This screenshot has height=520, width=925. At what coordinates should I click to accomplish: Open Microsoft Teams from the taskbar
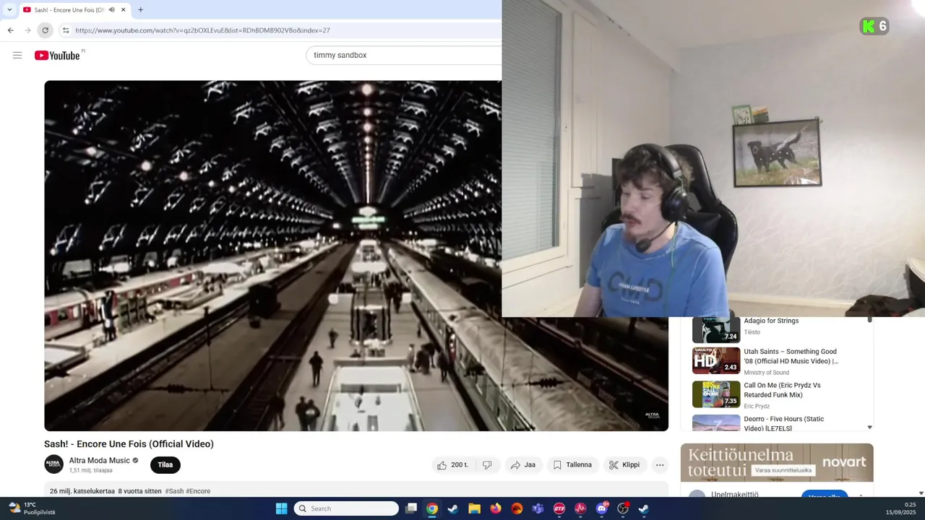coord(538,508)
